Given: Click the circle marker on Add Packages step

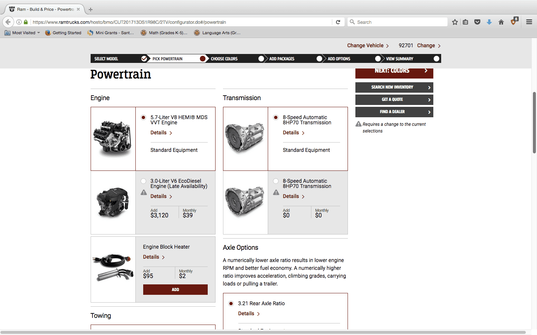Looking at the screenshot, I should [319, 58].
